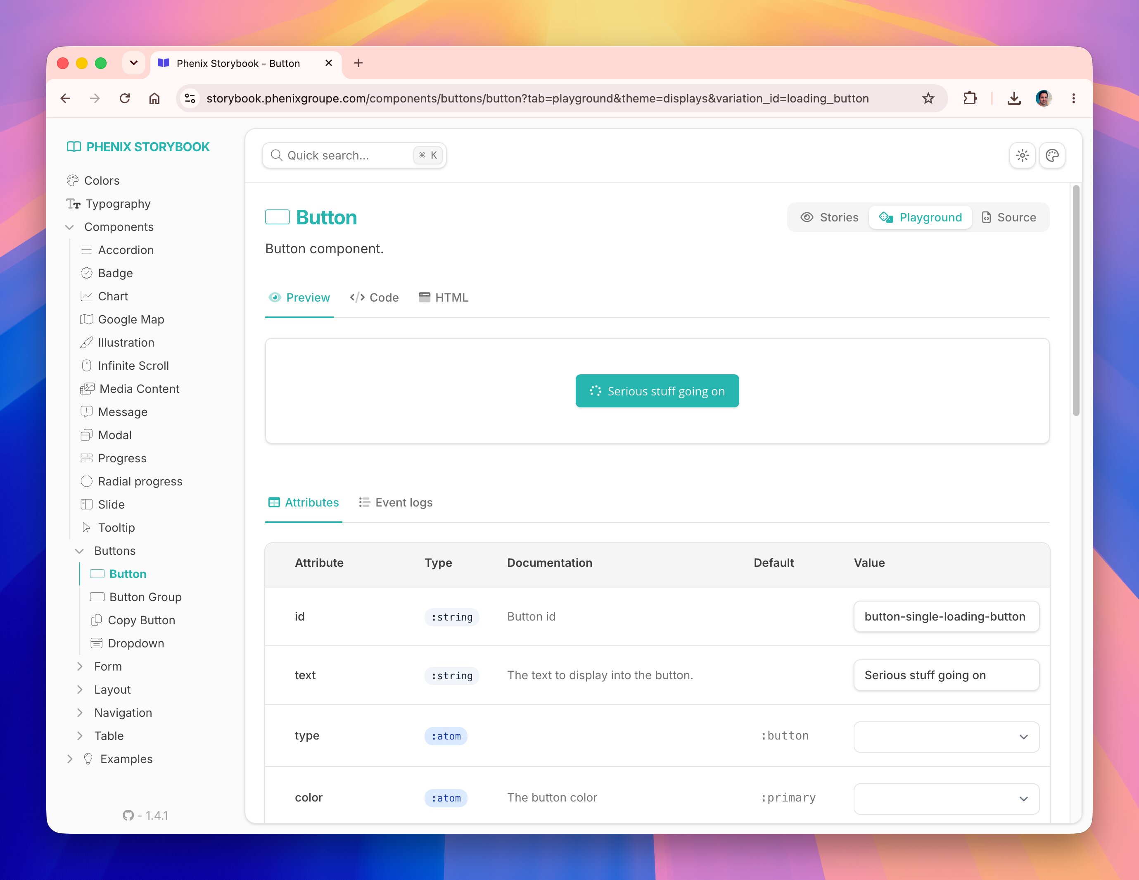Screen dimensions: 1139x880
Task: Expand the Form group
Action: click(80, 666)
